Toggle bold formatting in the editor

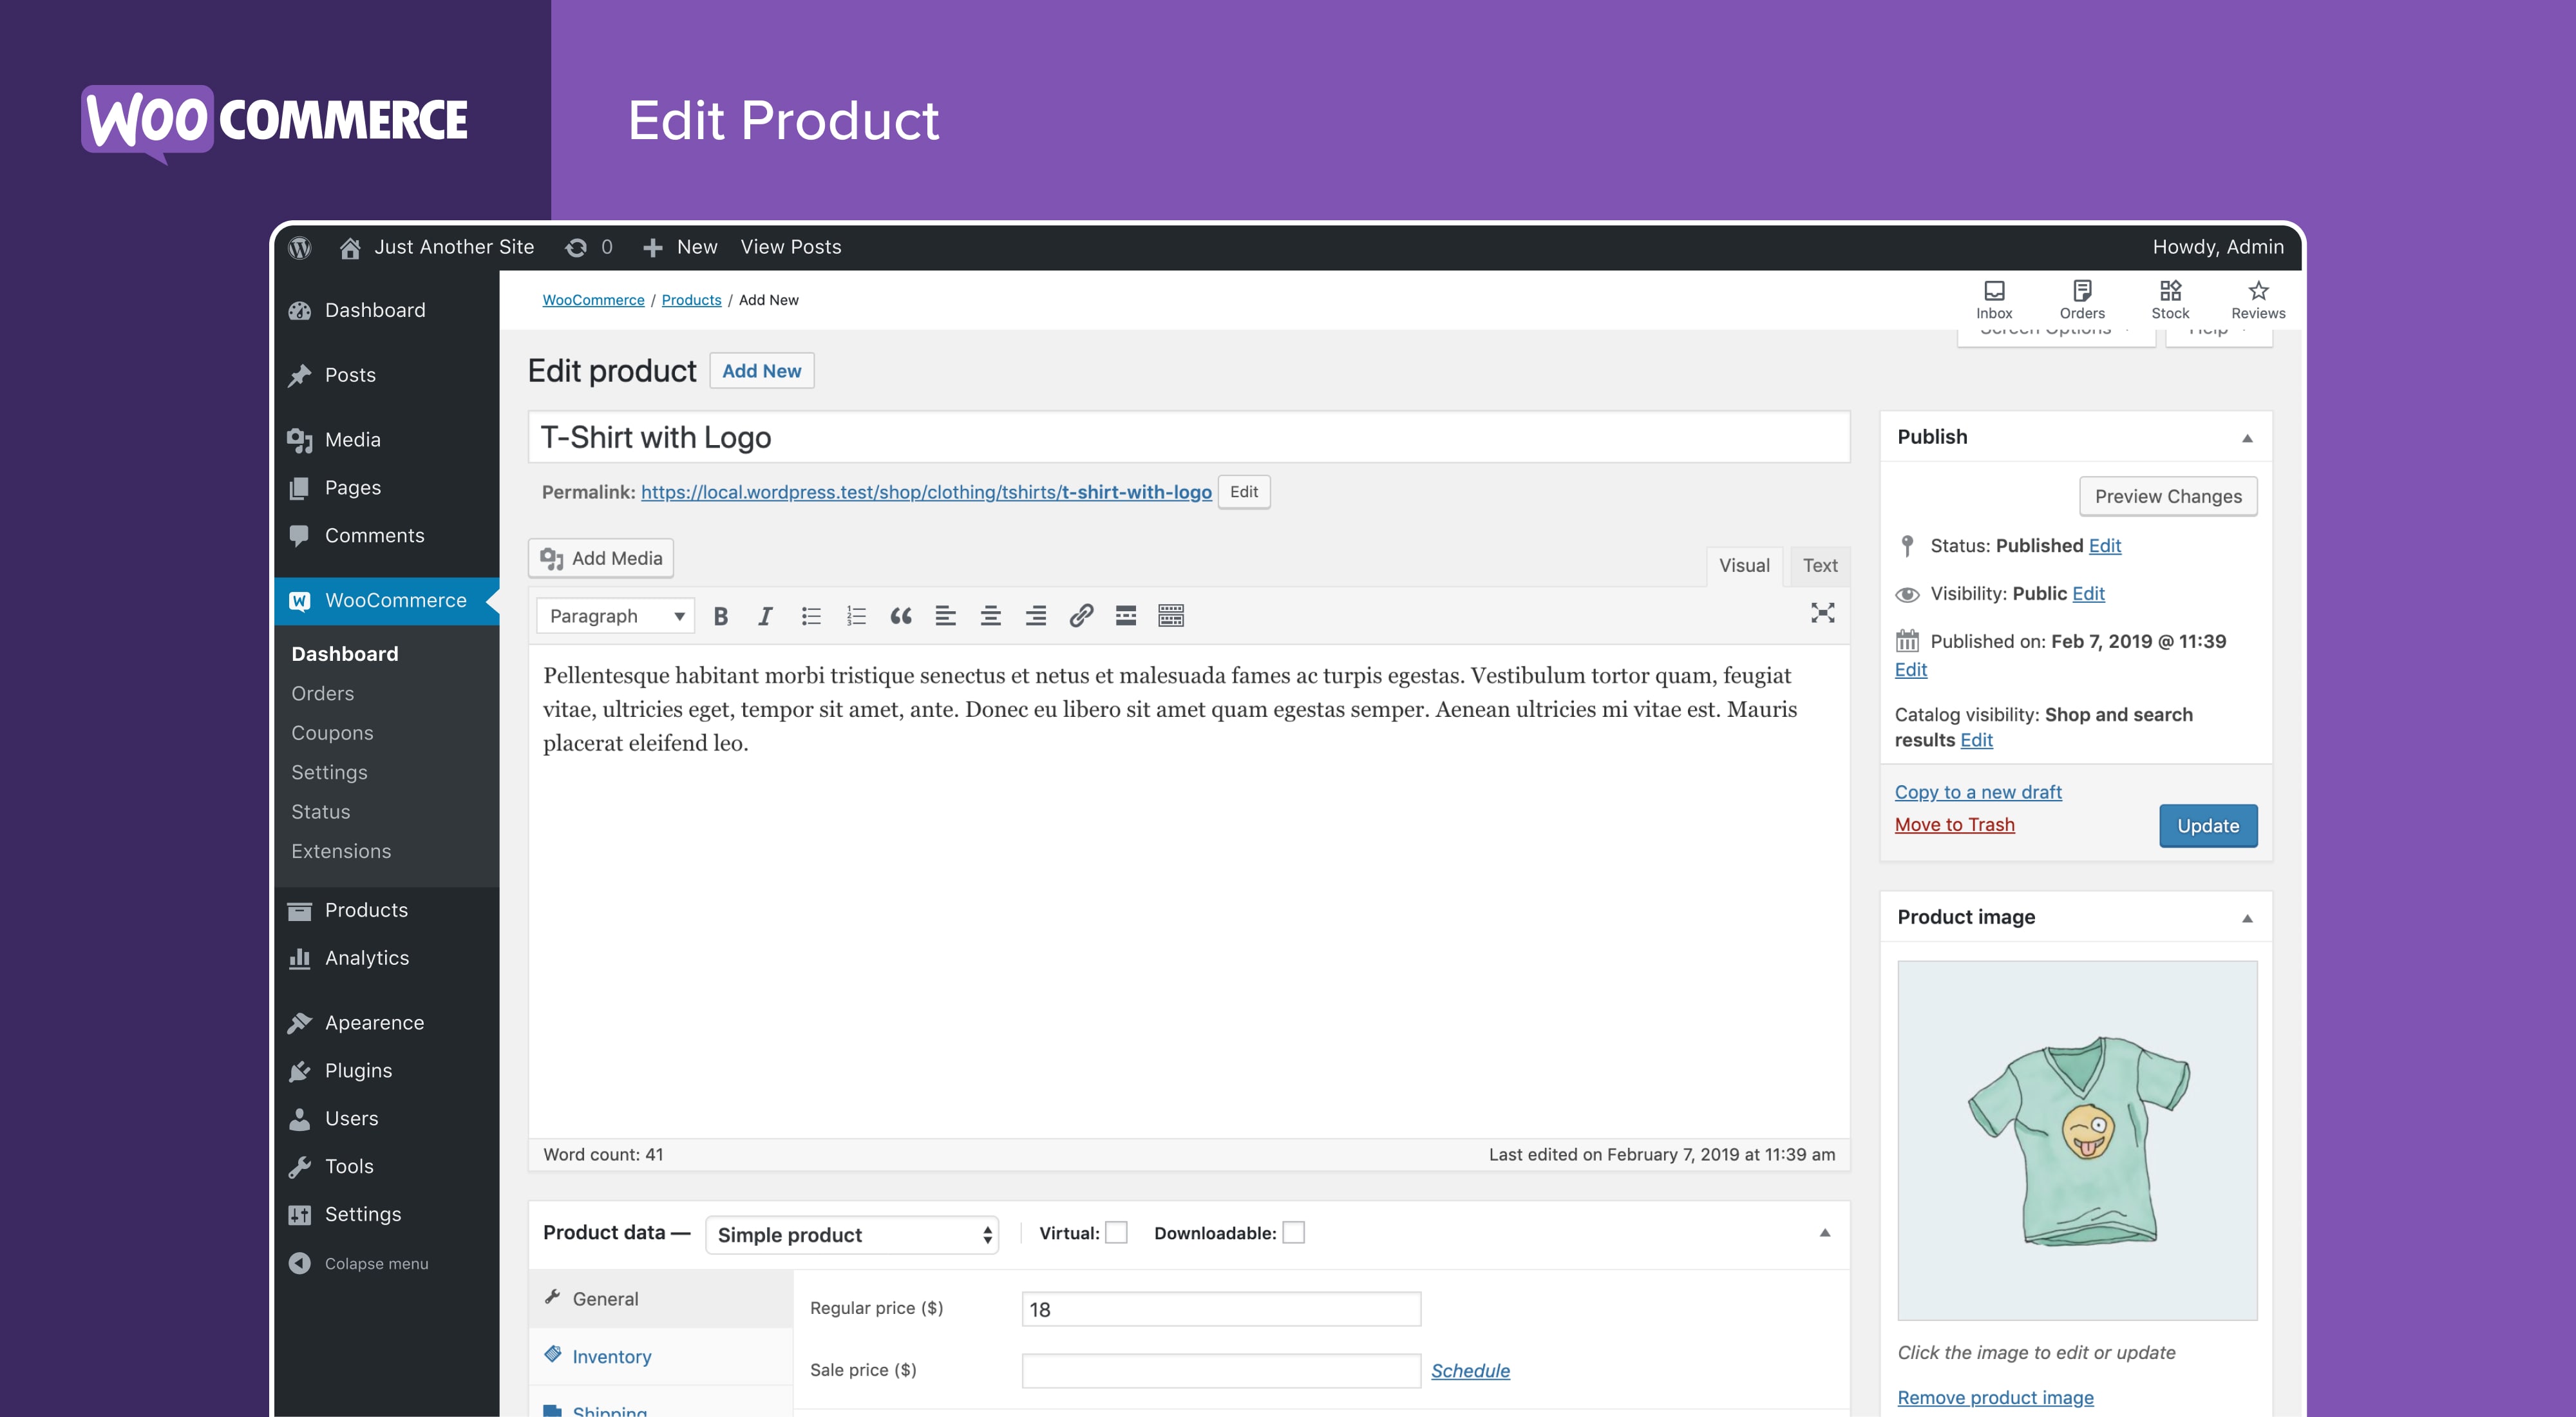pos(720,616)
